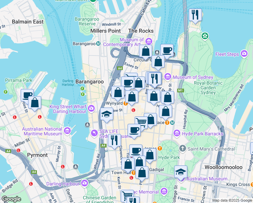This screenshot has height=203, width=253.
Task: Select the Fleet Steps label
Action: (x=227, y=54)
